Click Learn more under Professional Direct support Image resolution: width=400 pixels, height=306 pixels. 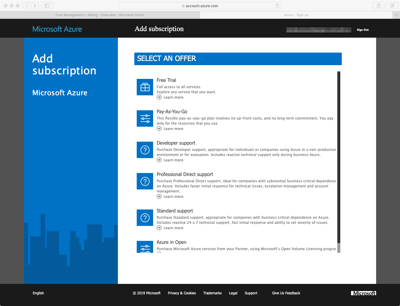coord(173,197)
